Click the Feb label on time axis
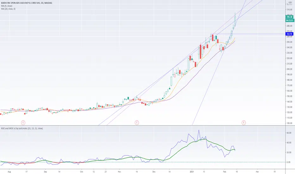Image resolution: width=295 pixels, height=174 pixels. point(224,172)
